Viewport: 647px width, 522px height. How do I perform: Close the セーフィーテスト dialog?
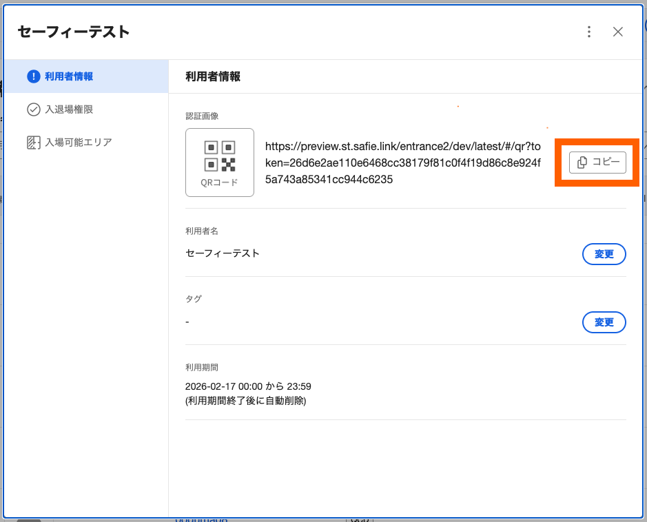tap(617, 32)
